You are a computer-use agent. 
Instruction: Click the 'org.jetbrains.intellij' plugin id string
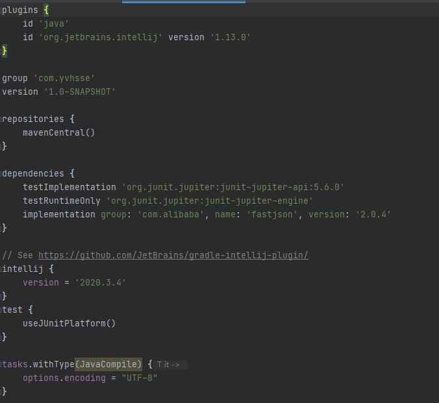point(100,37)
